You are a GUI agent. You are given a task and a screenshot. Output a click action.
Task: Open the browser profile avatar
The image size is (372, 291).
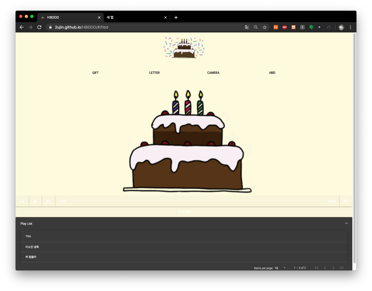(341, 27)
